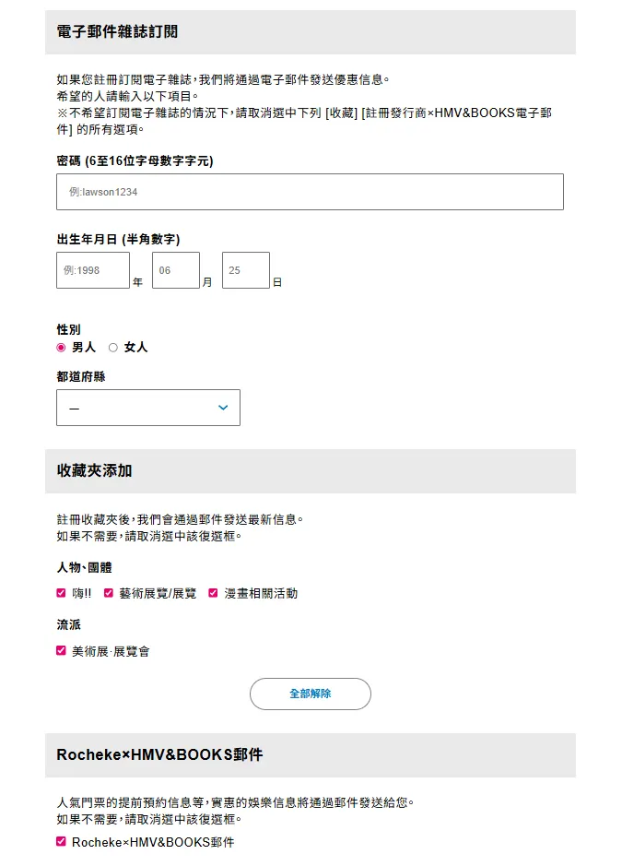Click the 女人 radio button label
Image resolution: width=622 pixels, height=866 pixels.
pyautogui.click(x=135, y=348)
